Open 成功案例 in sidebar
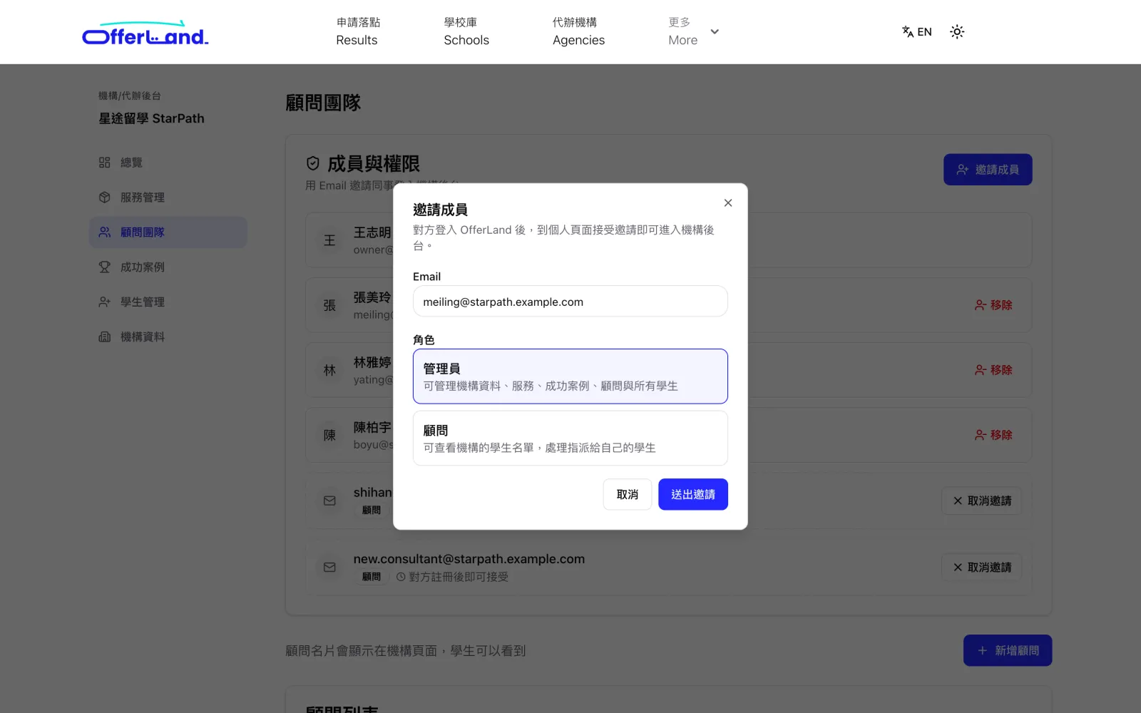The image size is (1141, 713). [168, 267]
